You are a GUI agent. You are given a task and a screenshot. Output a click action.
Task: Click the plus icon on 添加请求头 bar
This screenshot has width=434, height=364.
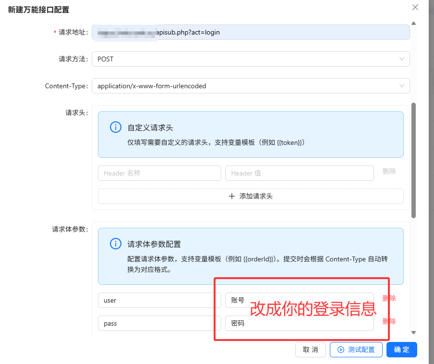(x=232, y=196)
